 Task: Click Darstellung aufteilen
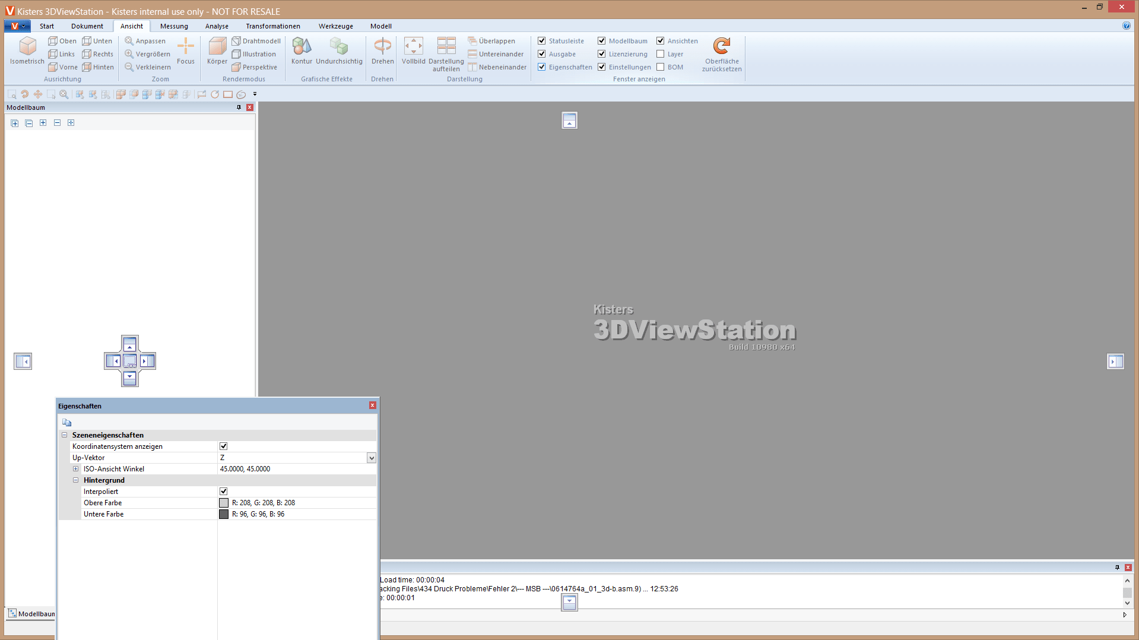446,54
